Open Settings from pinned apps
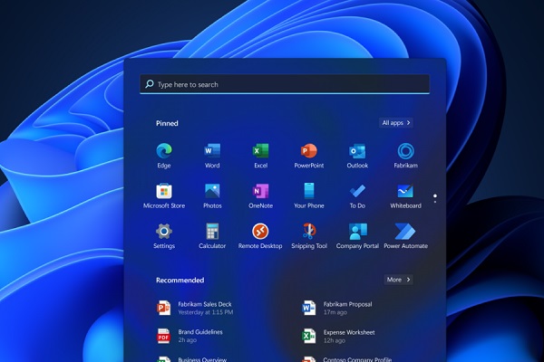 click(x=164, y=236)
